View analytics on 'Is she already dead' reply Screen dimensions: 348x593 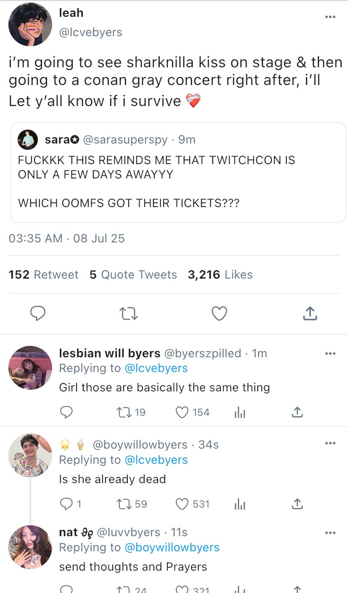point(240,504)
